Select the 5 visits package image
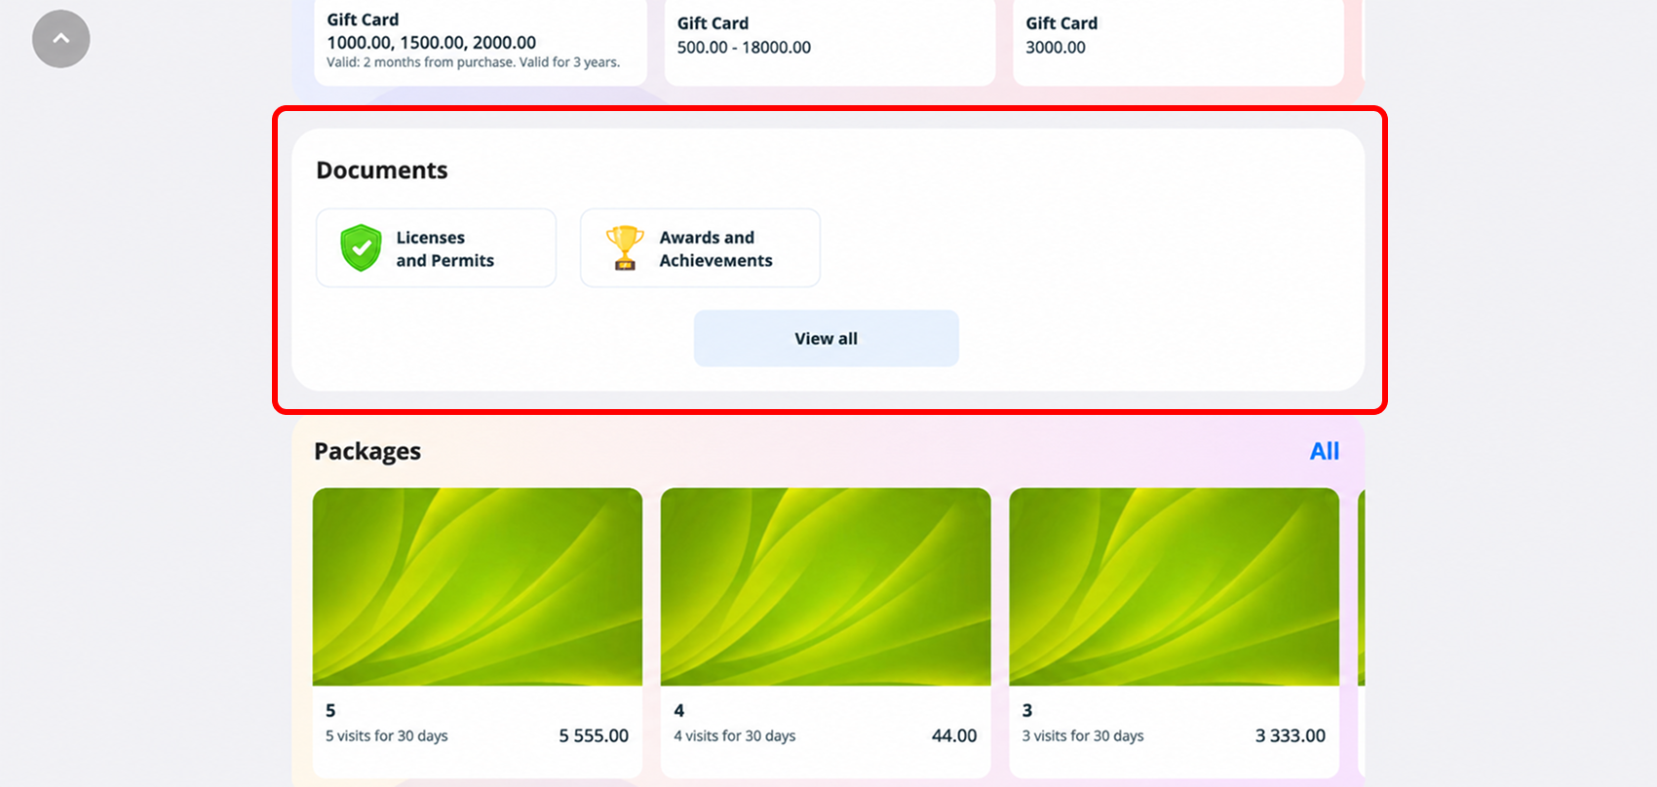The image size is (1657, 787). (478, 586)
